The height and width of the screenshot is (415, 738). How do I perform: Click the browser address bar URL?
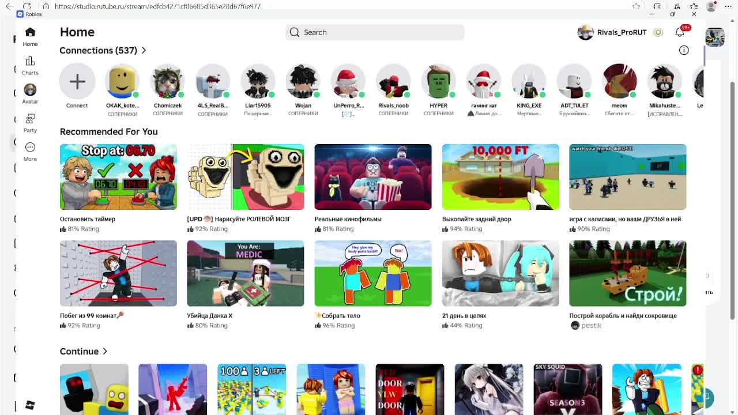(157, 6)
